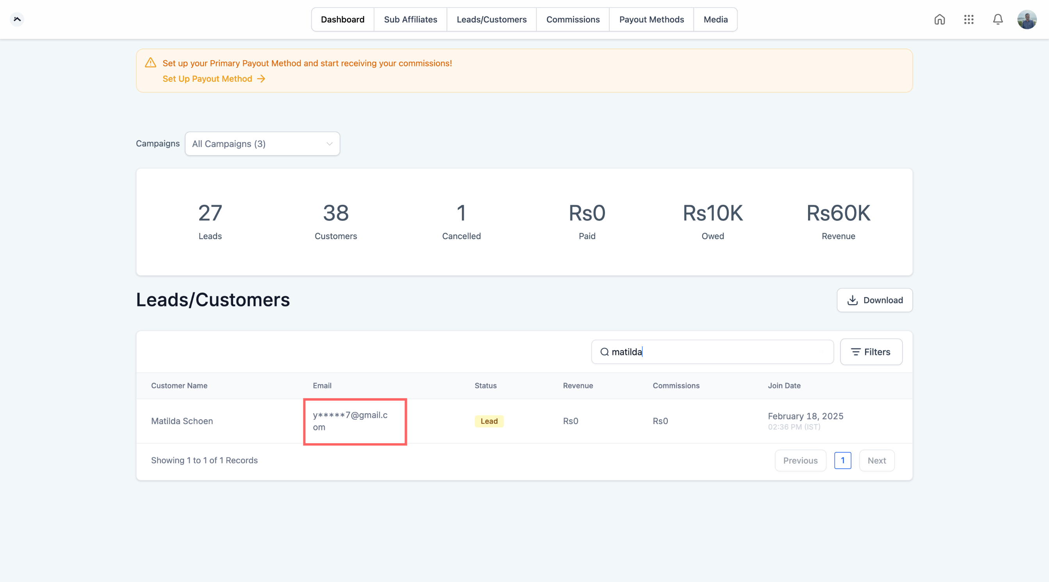Click the home icon in header
Screen dimensions: 1049x582
[940, 20]
